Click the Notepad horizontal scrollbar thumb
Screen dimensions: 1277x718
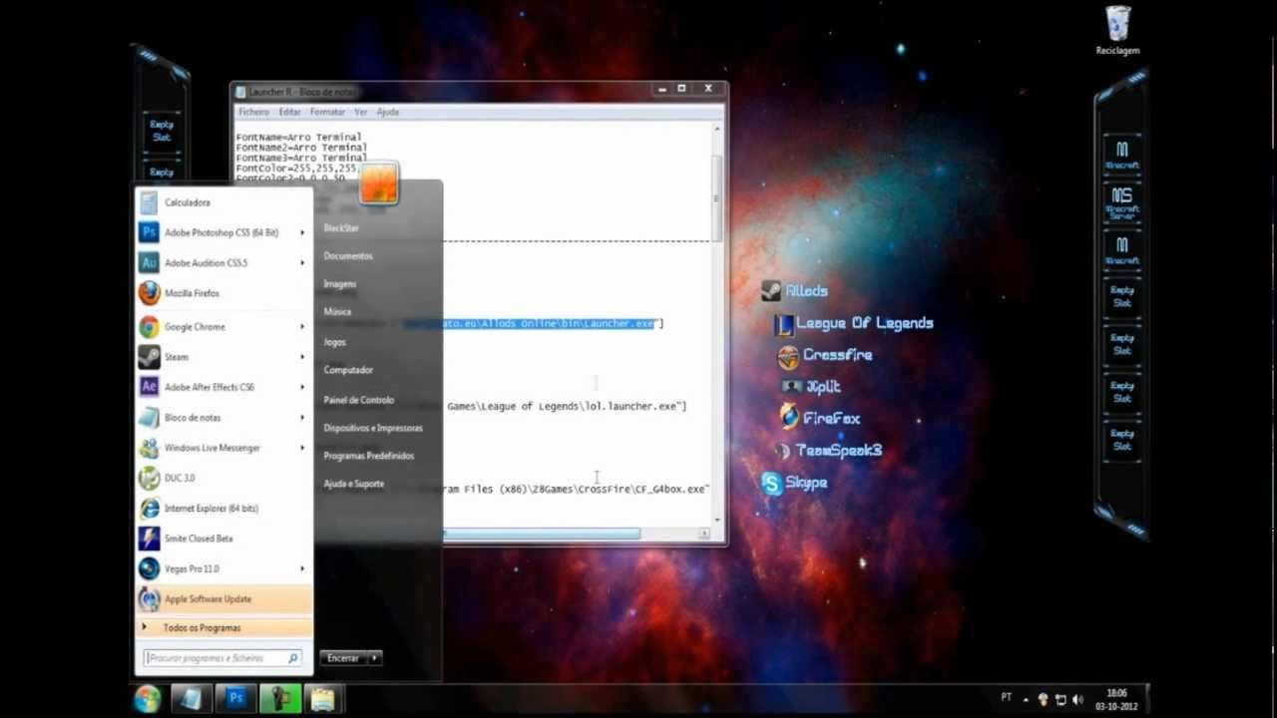click(542, 535)
